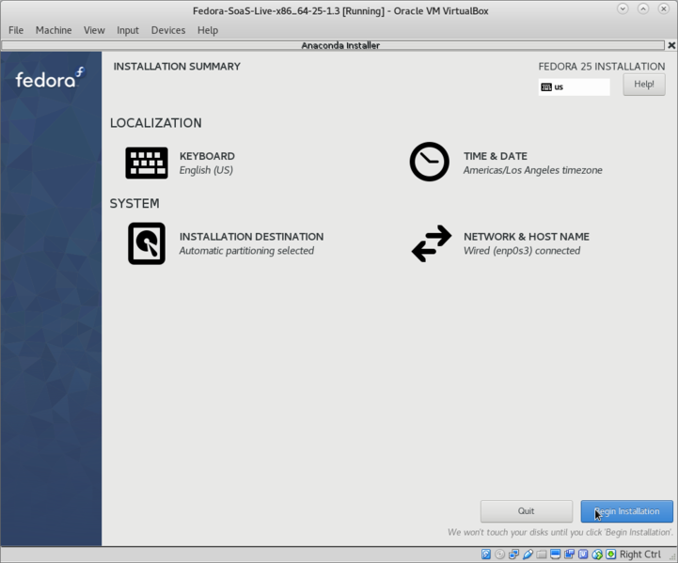The image size is (678, 563).
Task: Click the green-arrow keyboard capture icon
Action: tap(611, 555)
